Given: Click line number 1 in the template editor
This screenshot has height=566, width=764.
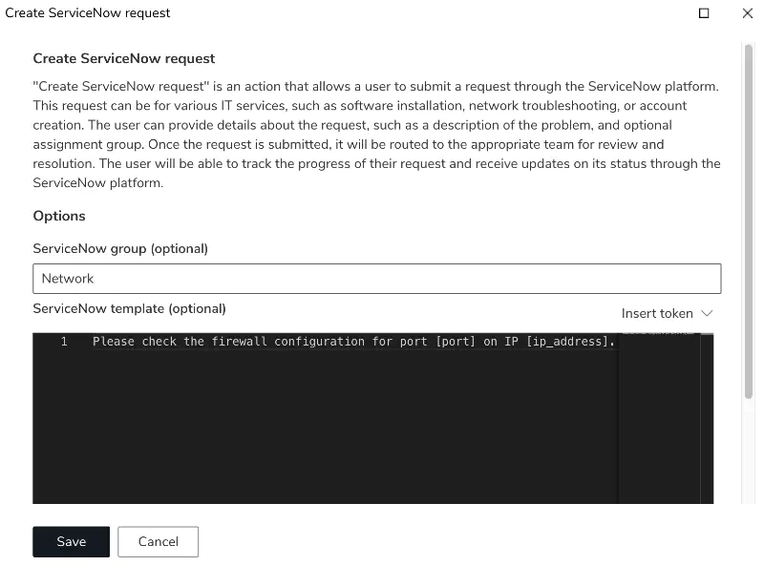Looking at the screenshot, I should tap(64, 342).
